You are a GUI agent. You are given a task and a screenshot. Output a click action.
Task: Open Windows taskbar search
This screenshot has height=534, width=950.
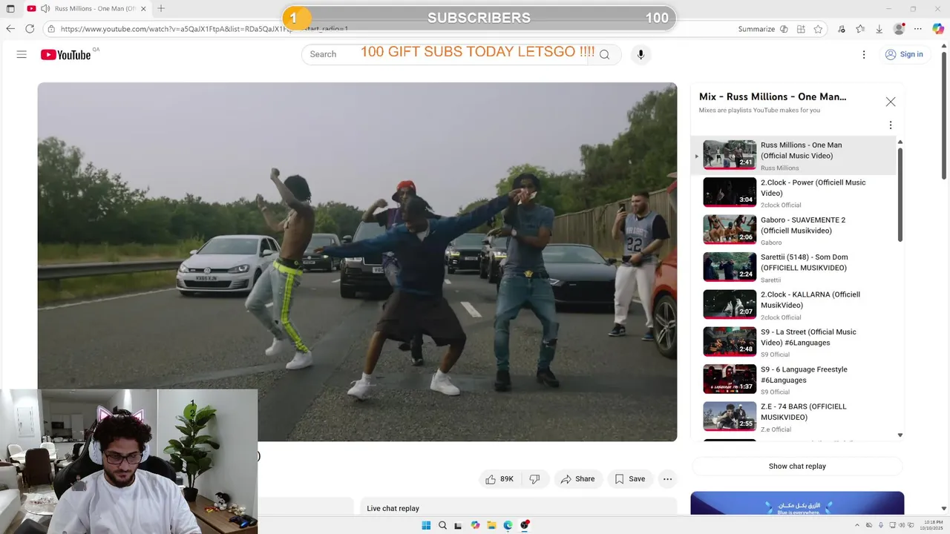tap(442, 525)
